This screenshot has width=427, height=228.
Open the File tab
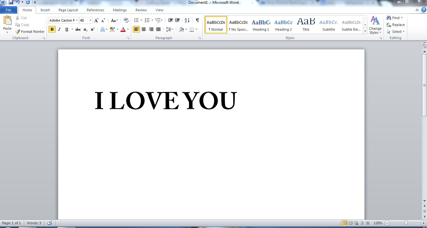[x=8, y=10]
